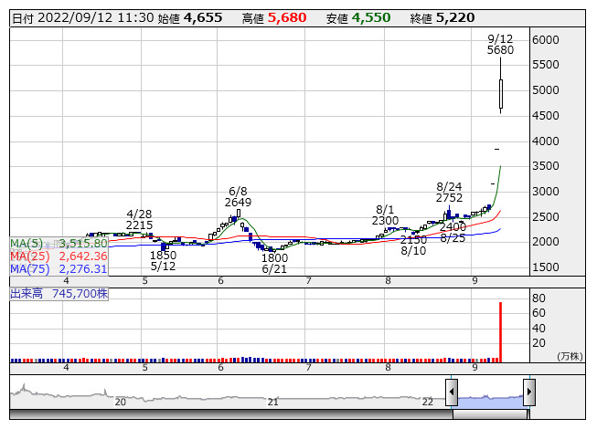Click the 8/1 high label 2300
597x429 pixels.
(385, 221)
